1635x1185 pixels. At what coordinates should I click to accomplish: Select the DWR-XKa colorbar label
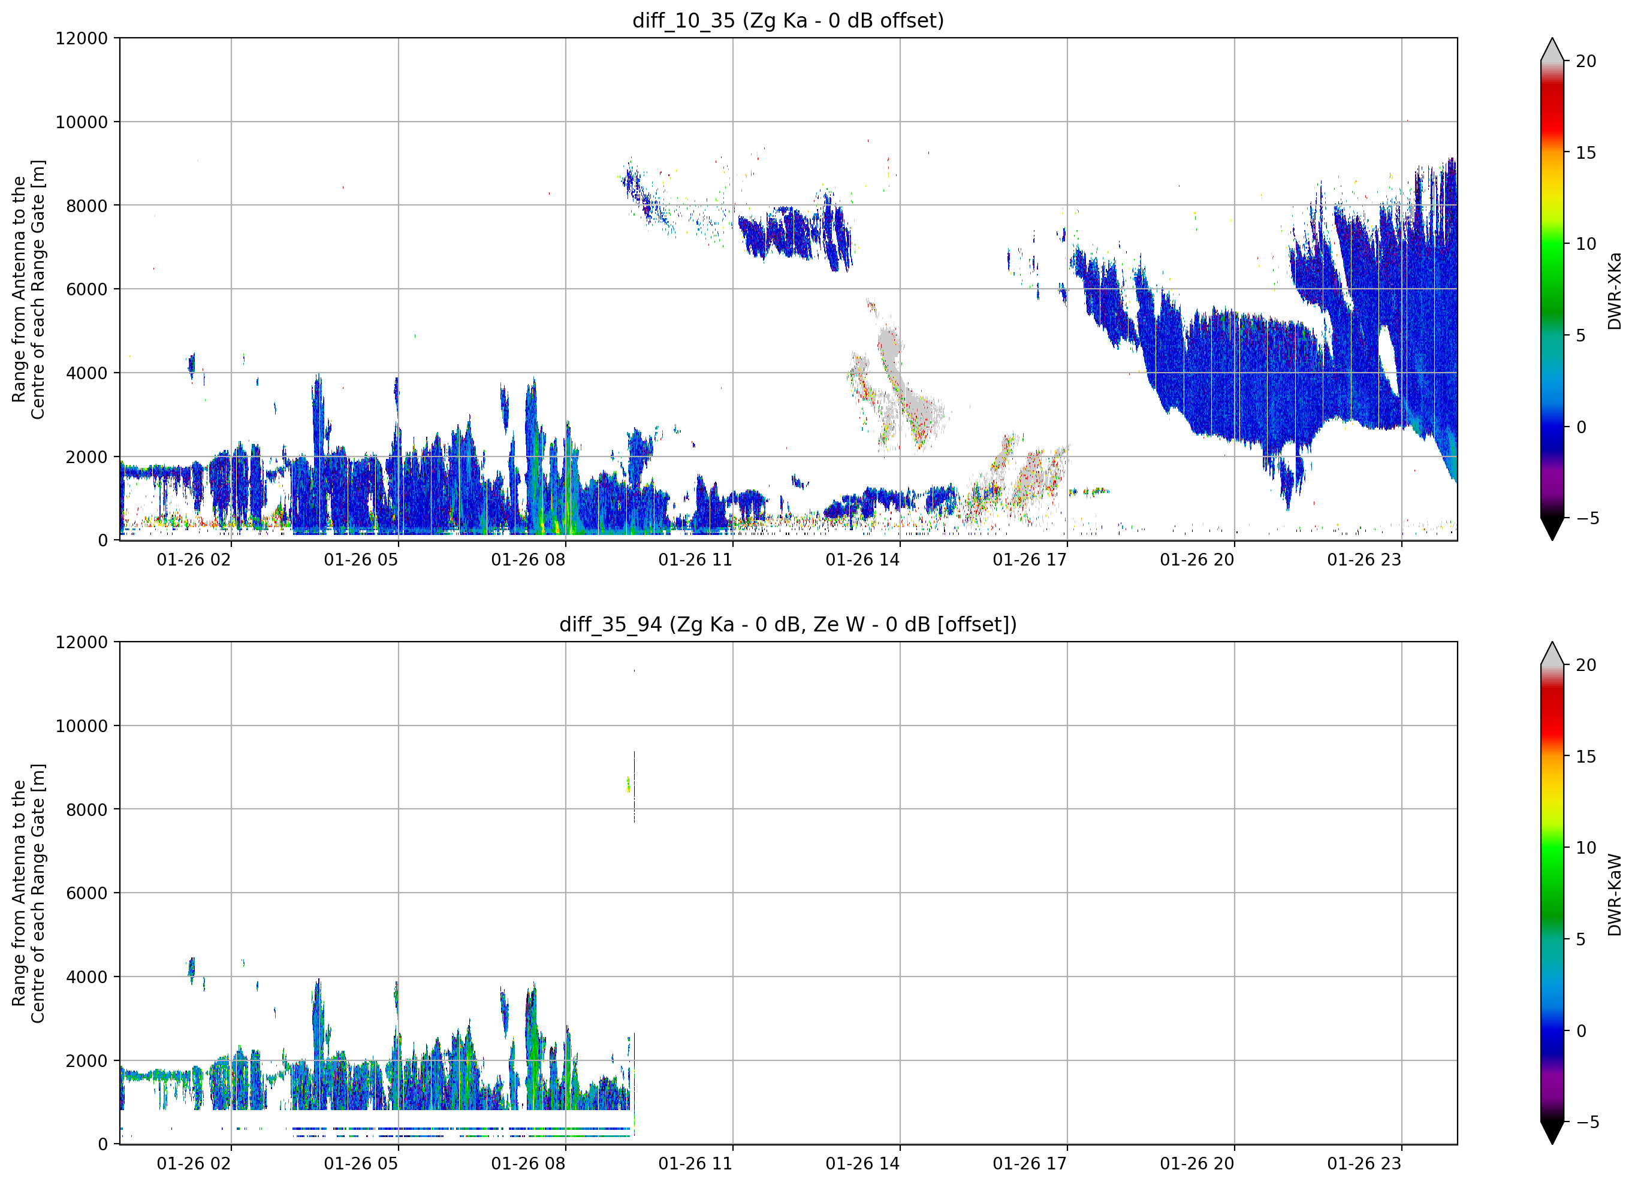coord(1614,291)
